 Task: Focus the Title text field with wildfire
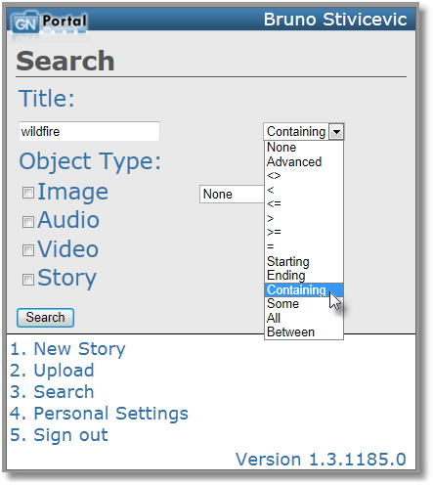pyautogui.click(x=89, y=131)
